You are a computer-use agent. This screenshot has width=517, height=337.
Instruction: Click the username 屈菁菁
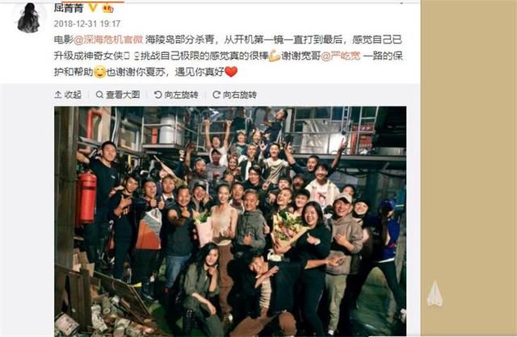click(69, 7)
